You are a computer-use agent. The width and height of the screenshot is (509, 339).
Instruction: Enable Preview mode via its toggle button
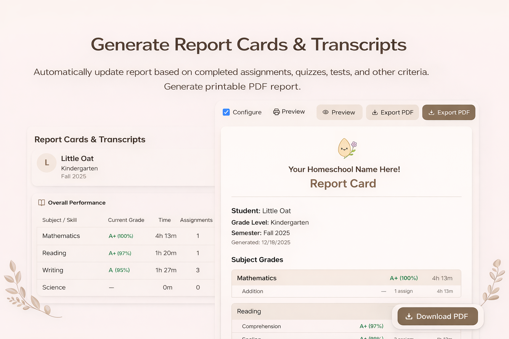339,113
